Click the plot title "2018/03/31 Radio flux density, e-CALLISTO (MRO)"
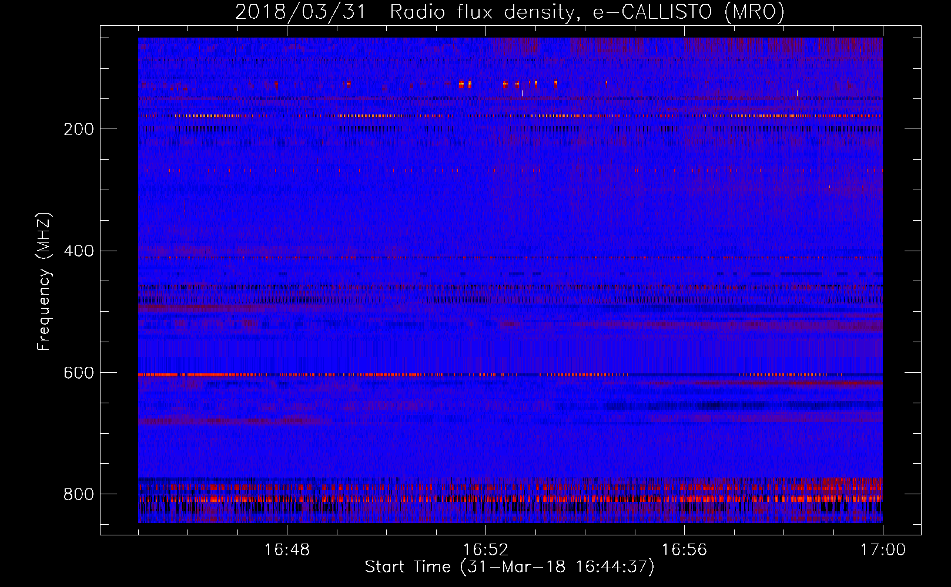 click(510, 12)
